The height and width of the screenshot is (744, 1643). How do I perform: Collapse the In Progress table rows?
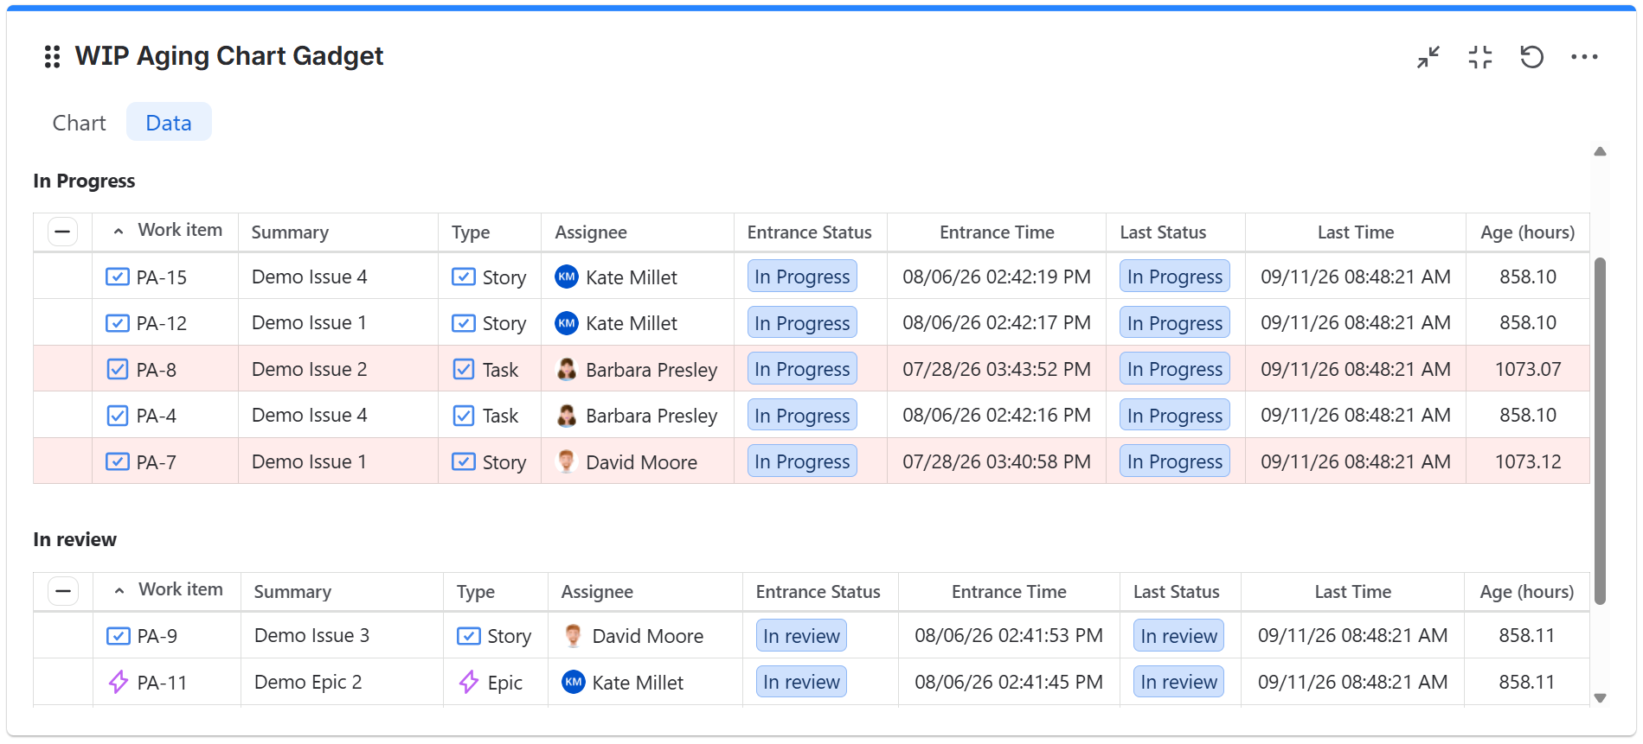[x=62, y=232]
